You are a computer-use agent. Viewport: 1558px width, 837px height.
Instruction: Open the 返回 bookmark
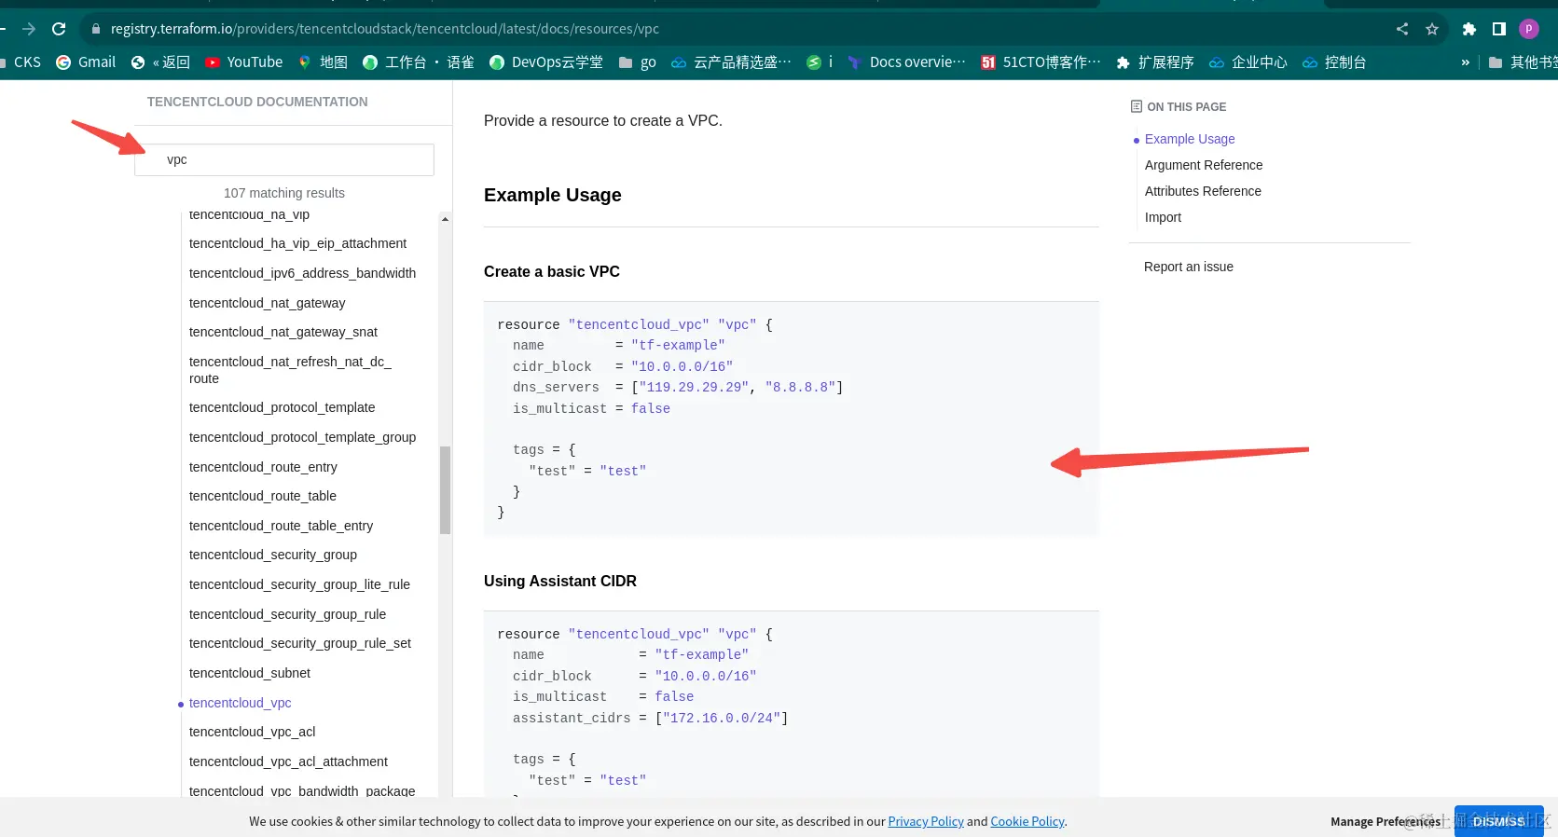(x=160, y=62)
